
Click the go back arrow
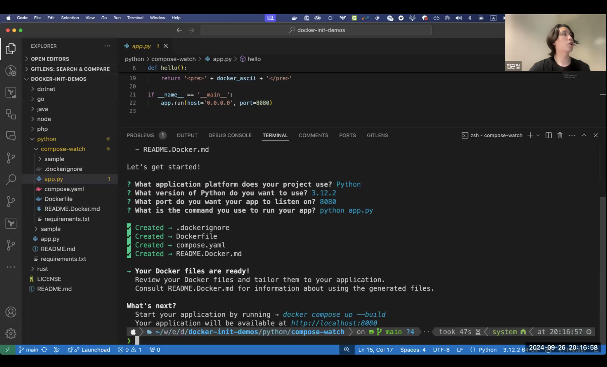(179, 30)
